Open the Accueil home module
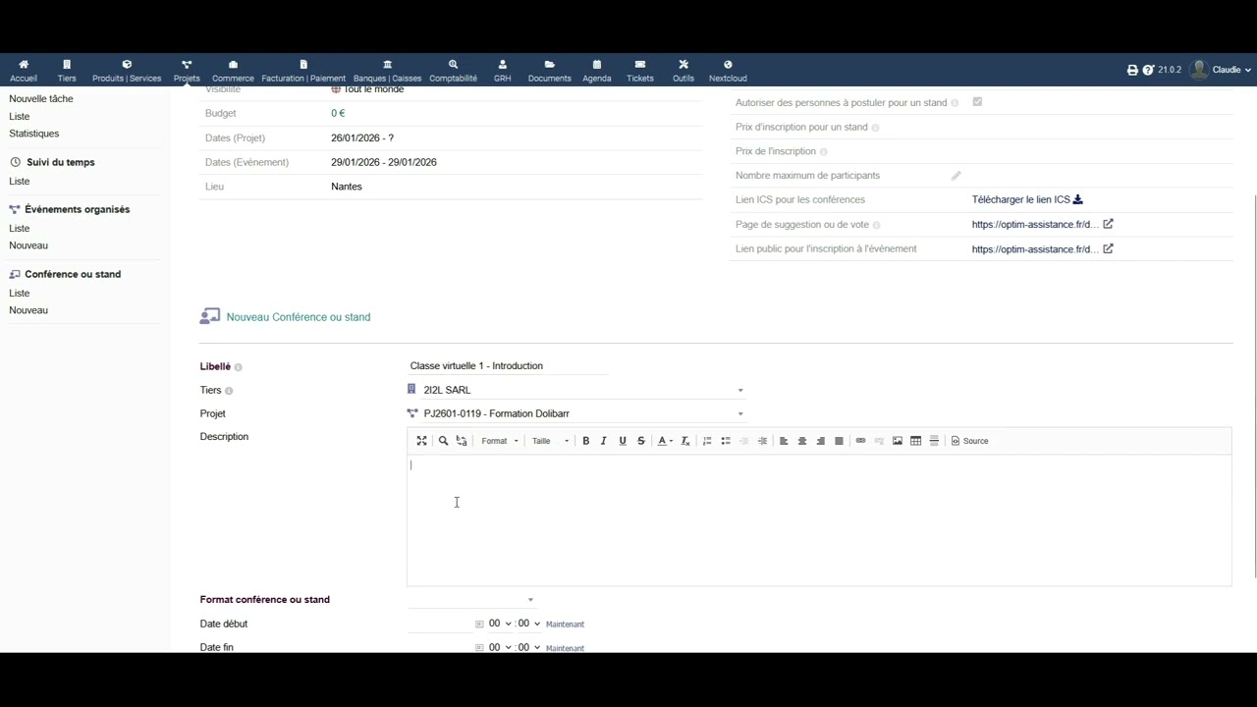This screenshot has height=707, width=1257. [x=24, y=71]
